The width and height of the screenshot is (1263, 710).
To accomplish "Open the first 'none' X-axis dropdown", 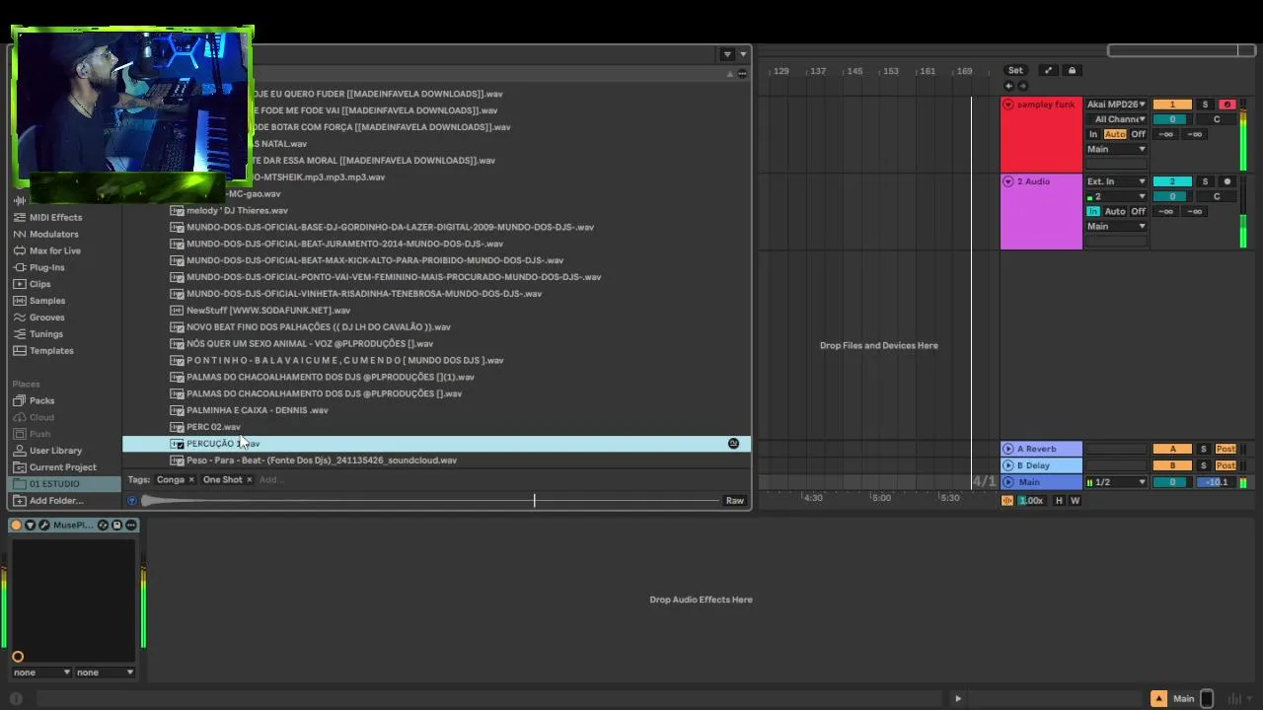I will click(41, 673).
